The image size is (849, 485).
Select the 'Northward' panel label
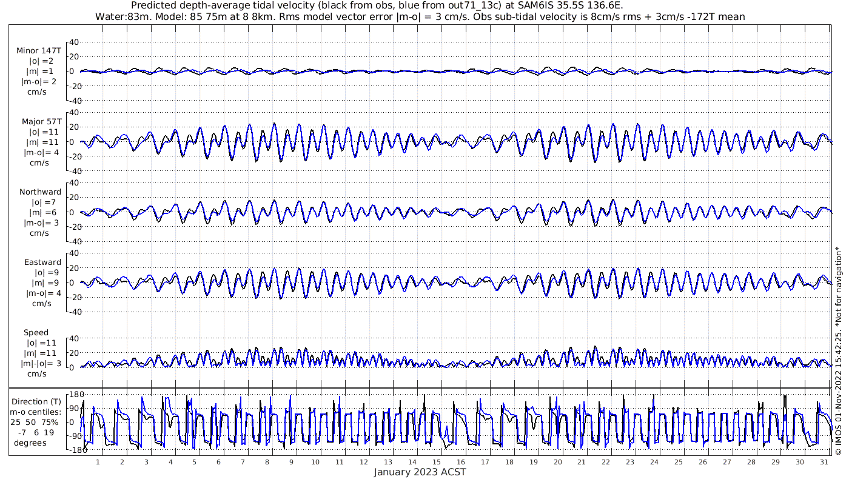click(x=40, y=192)
